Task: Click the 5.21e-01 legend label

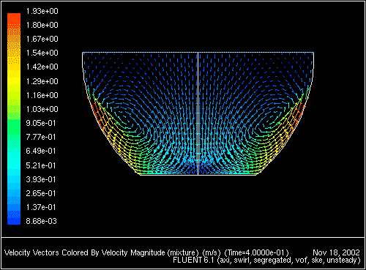Action: coord(41,165)
